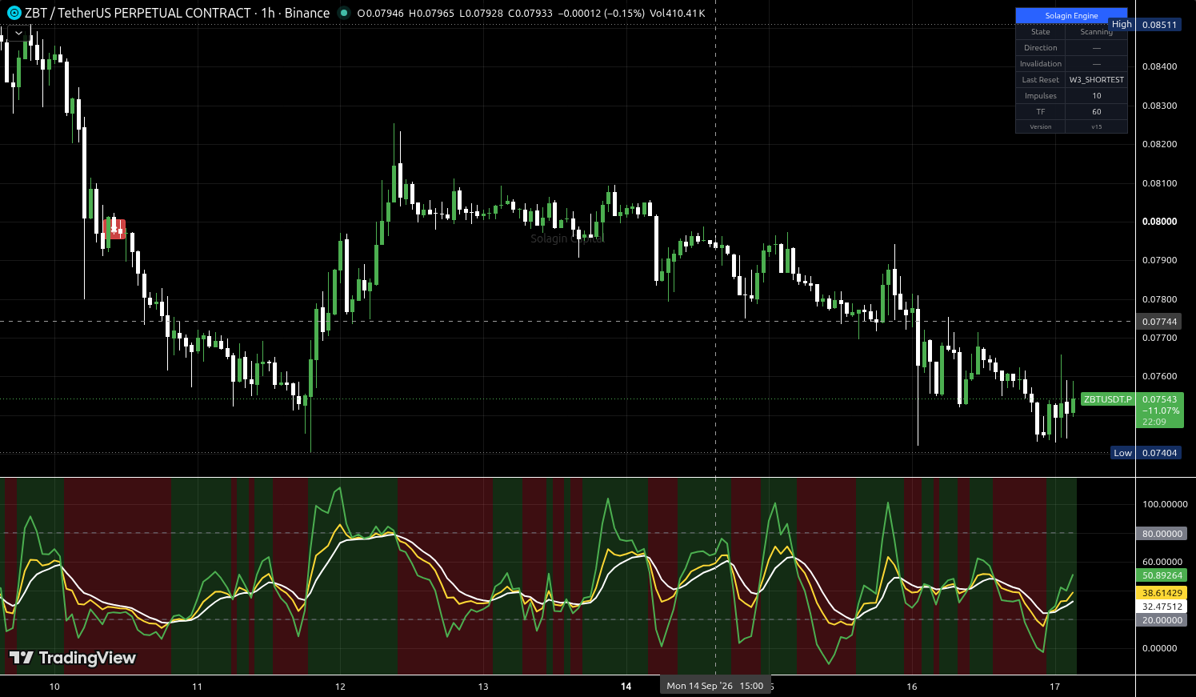This screenshot has width=1196, height=697.
Task: Click the countdown timer 22:09
Action: (x=1154, y=422)
